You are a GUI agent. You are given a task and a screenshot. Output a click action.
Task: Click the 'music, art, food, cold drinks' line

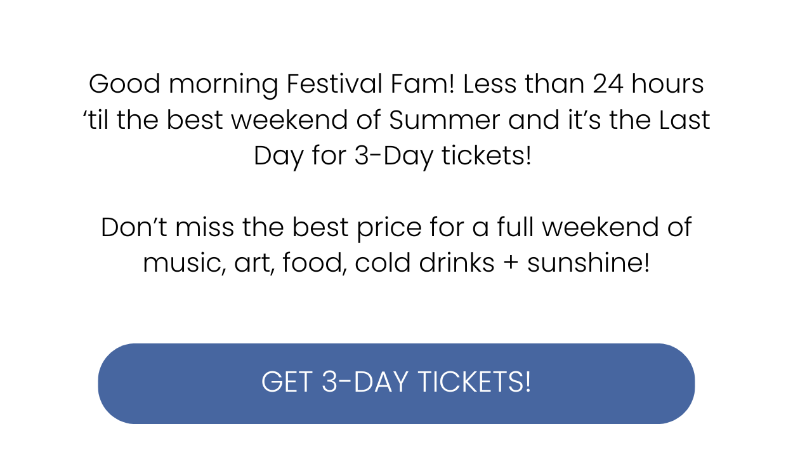pos(396,263)
